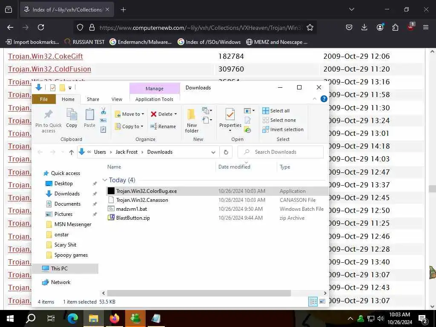Click Invert selection in ribbon
The image size is (436, 327).
(283, 129)
